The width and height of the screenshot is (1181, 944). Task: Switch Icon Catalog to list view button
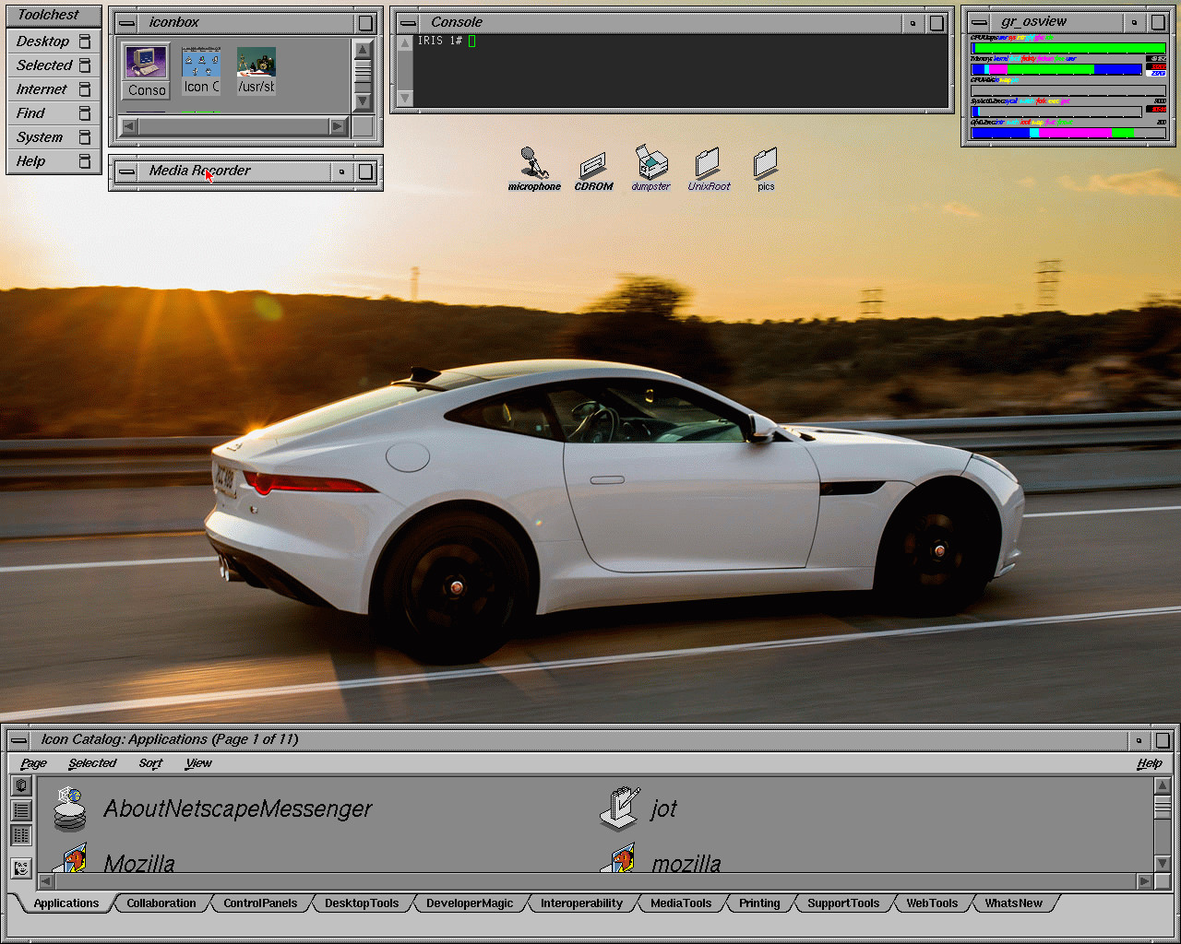21,810
